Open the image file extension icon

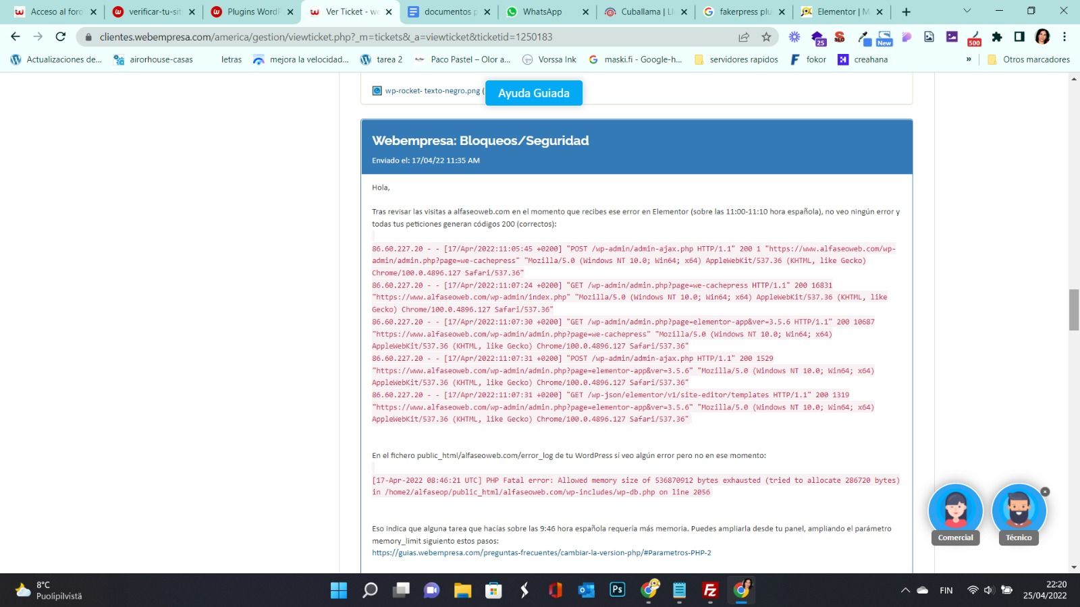929,37
